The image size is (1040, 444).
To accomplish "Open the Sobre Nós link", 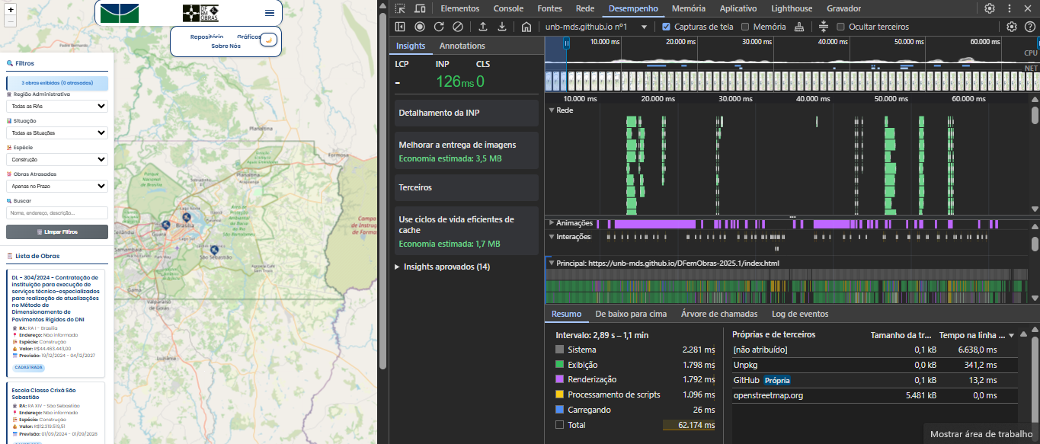I will [226, 46].
